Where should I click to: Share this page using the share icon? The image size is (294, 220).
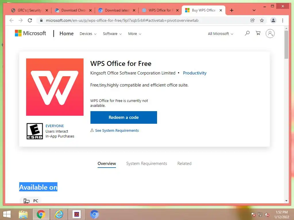[253, 20]
